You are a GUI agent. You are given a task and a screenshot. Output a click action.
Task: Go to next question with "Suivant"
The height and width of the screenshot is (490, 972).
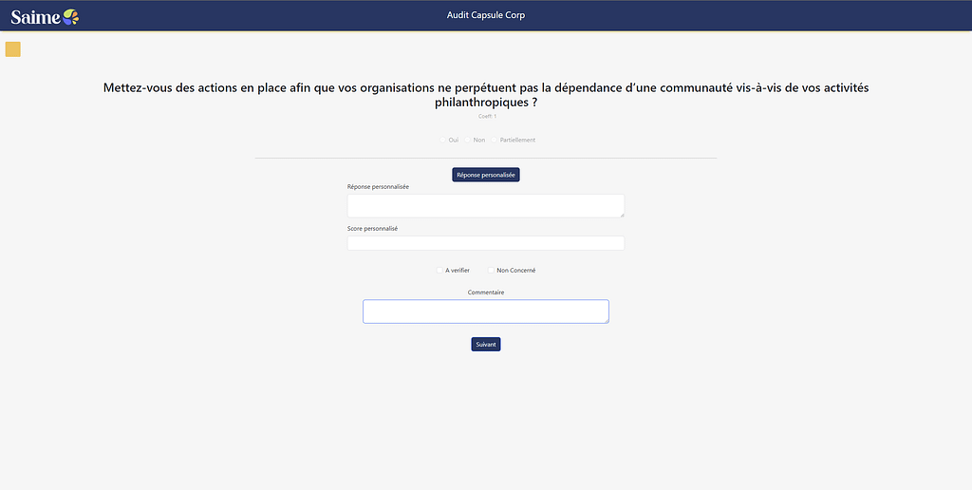(485, 344)
